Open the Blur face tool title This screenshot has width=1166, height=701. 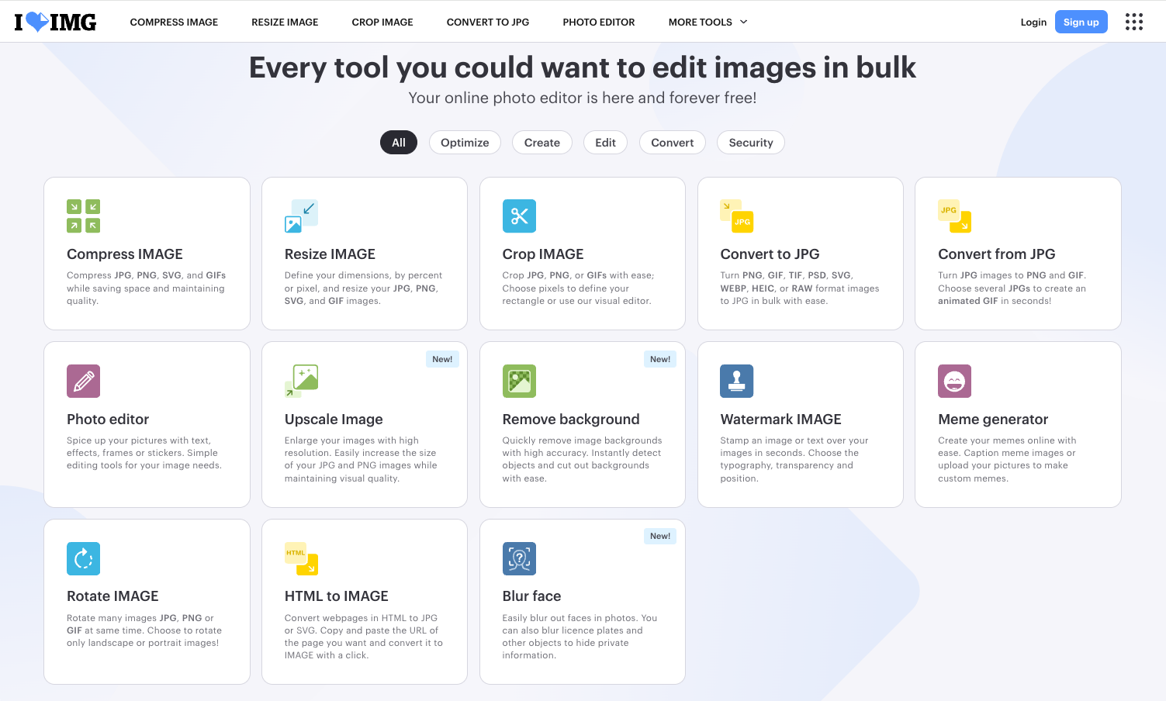coord(531,596)
